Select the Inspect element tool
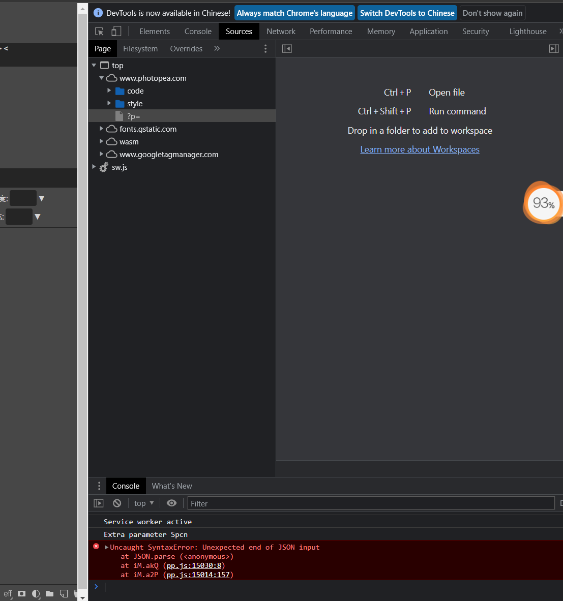This screenshot has height=601, width=563. coord(99,31)
